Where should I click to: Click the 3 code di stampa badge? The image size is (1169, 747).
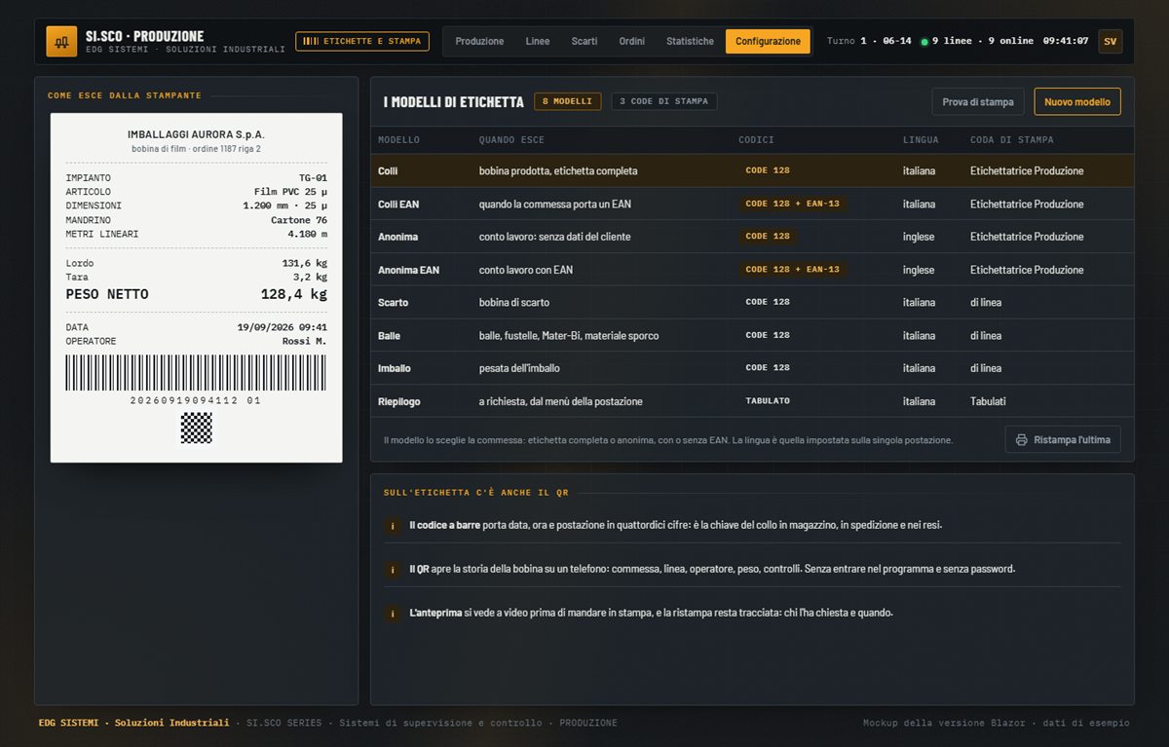click(664, 101)
